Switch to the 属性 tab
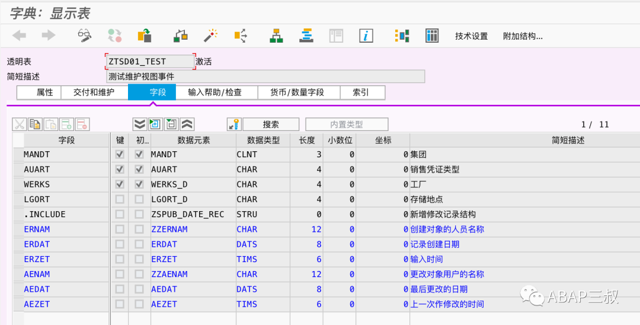 pos(44,93)
